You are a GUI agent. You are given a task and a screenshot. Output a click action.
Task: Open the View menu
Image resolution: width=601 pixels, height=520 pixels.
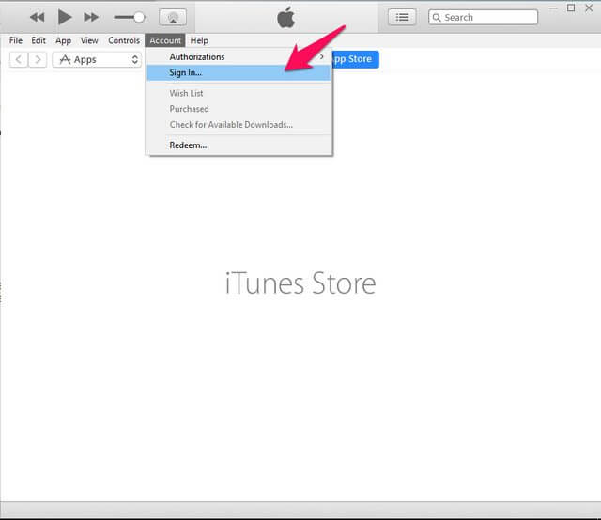click(x=89, y=40)
